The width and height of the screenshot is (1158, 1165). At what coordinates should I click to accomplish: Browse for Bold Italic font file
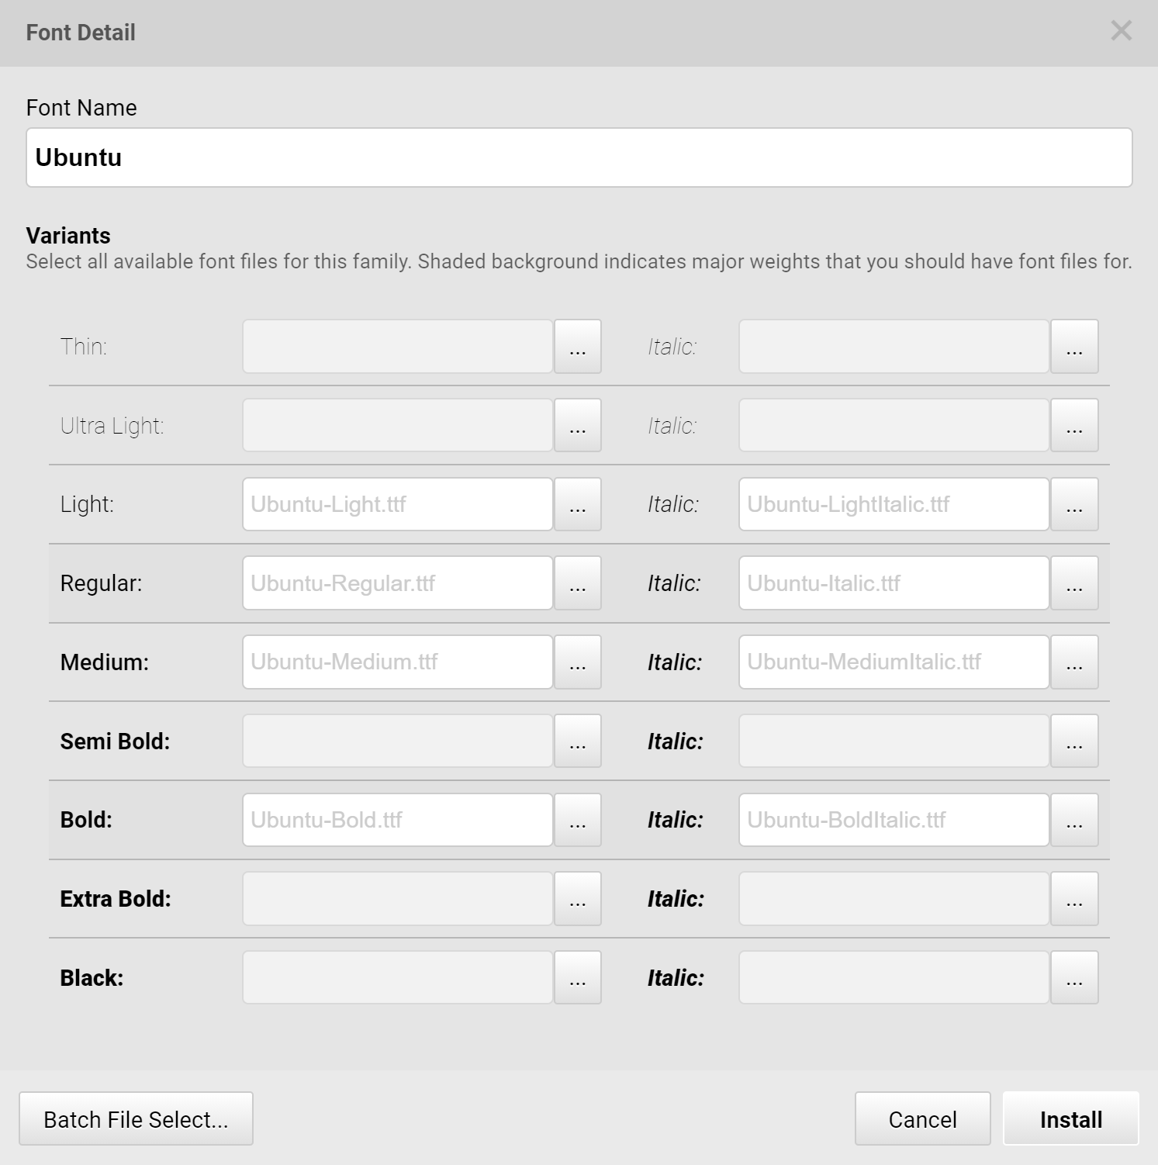[1074, 820]
